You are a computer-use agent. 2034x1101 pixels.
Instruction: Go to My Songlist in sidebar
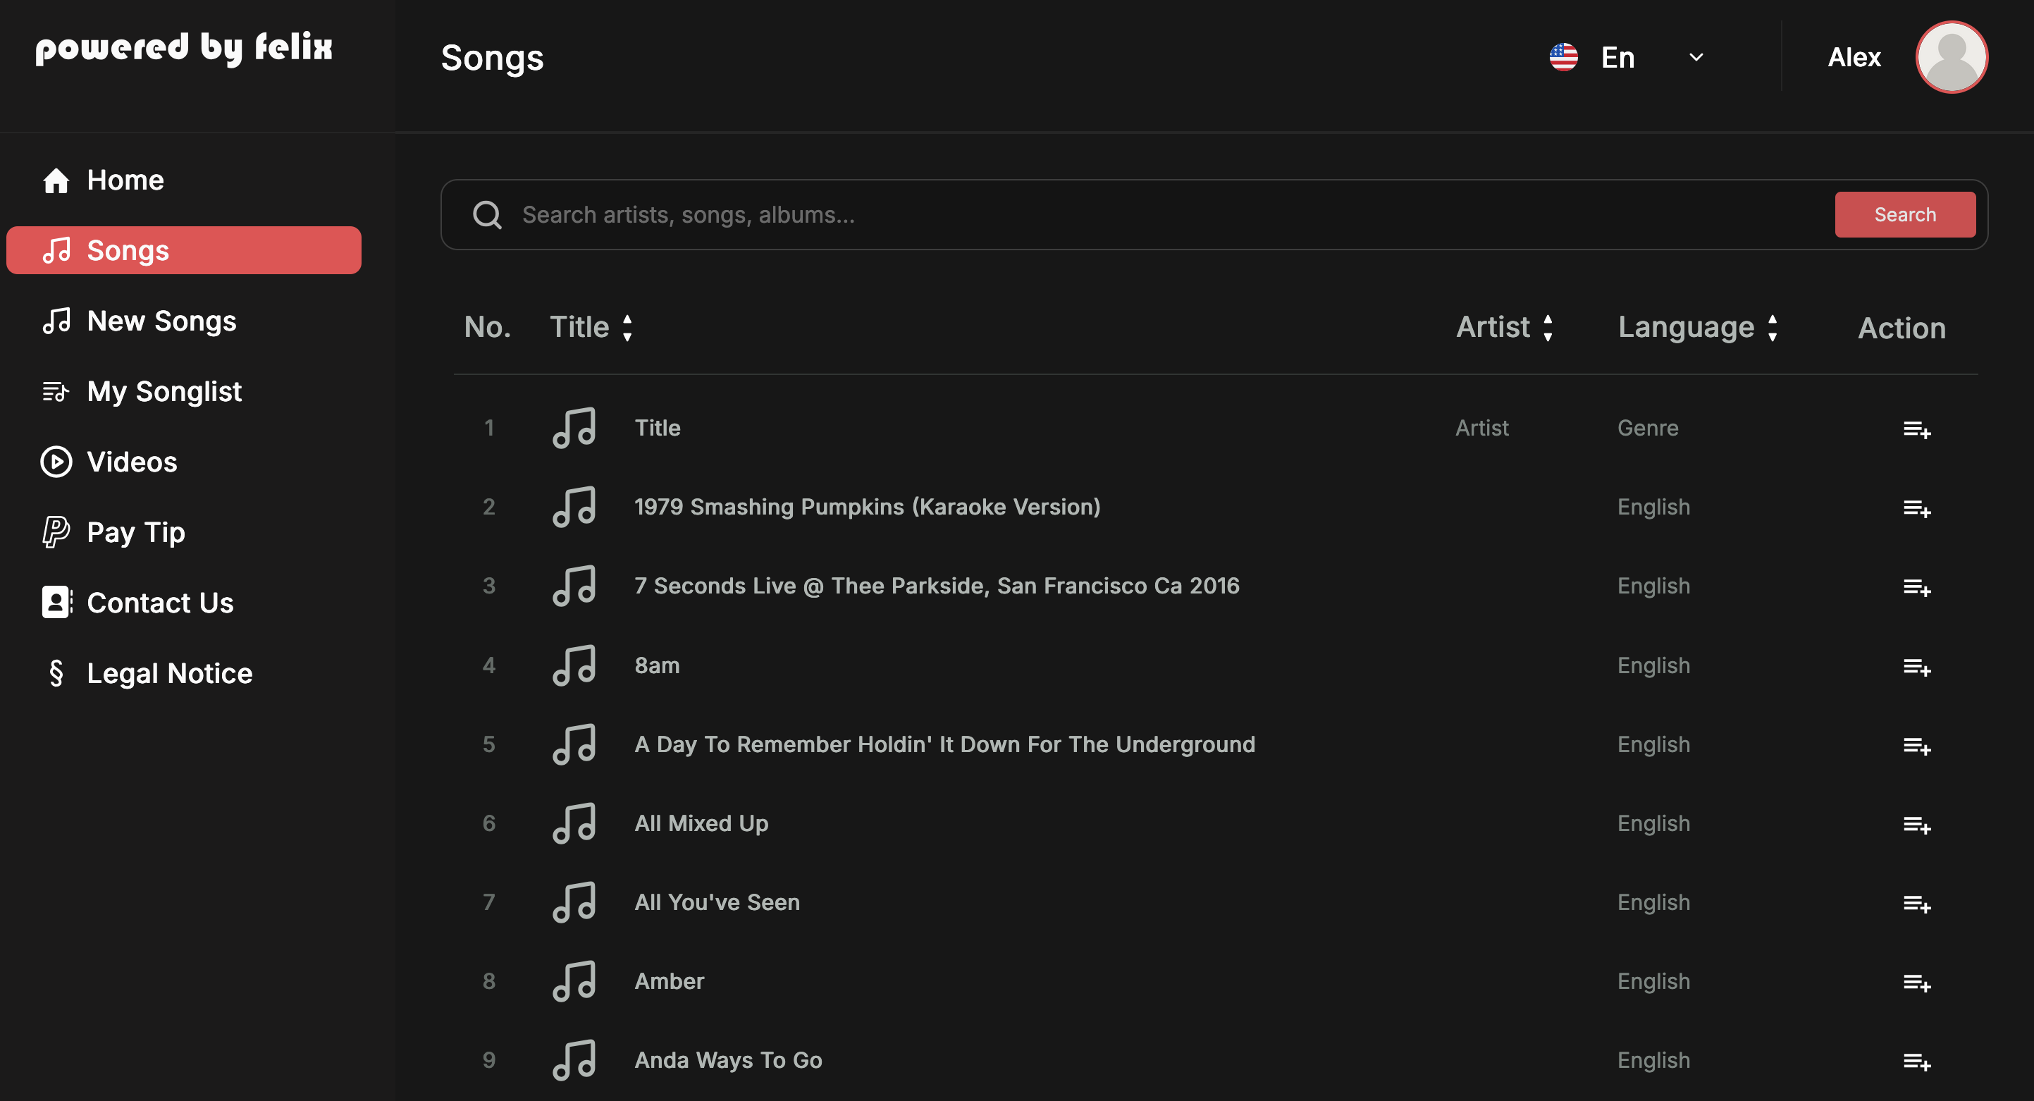click(164, 392)
